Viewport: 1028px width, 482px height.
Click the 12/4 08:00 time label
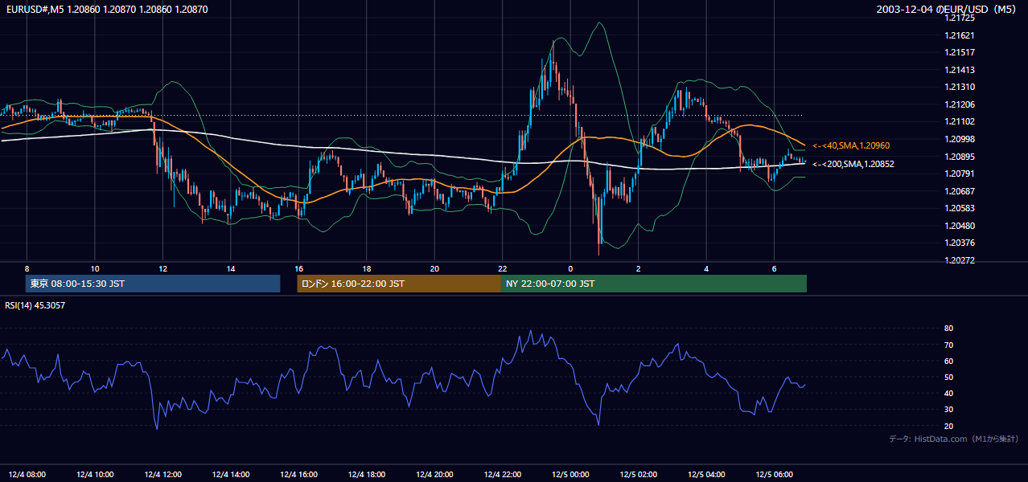27,475
